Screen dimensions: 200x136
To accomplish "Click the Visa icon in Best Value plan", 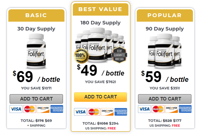I will point(80,112).
